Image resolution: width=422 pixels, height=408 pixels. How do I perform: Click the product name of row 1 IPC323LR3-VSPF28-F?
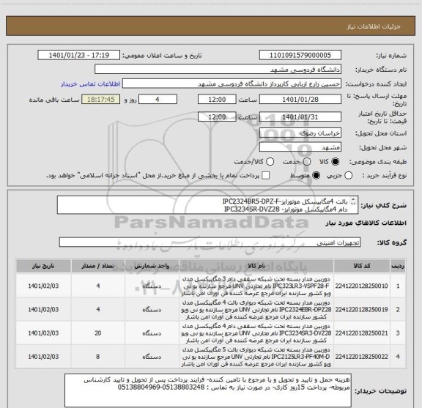coord(256,286)
